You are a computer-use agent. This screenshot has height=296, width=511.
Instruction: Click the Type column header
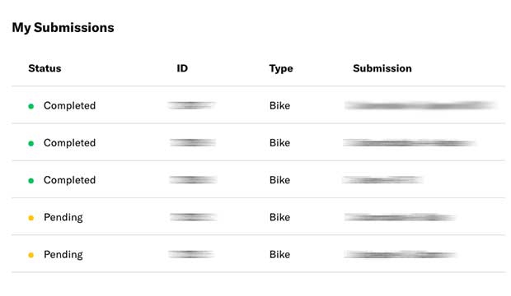point(281,68)
